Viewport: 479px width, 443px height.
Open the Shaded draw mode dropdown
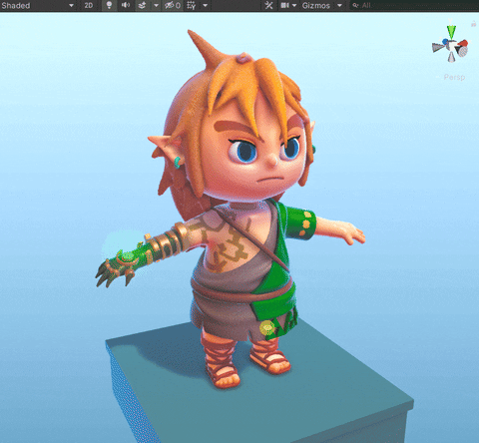click(x=38, y=5)
